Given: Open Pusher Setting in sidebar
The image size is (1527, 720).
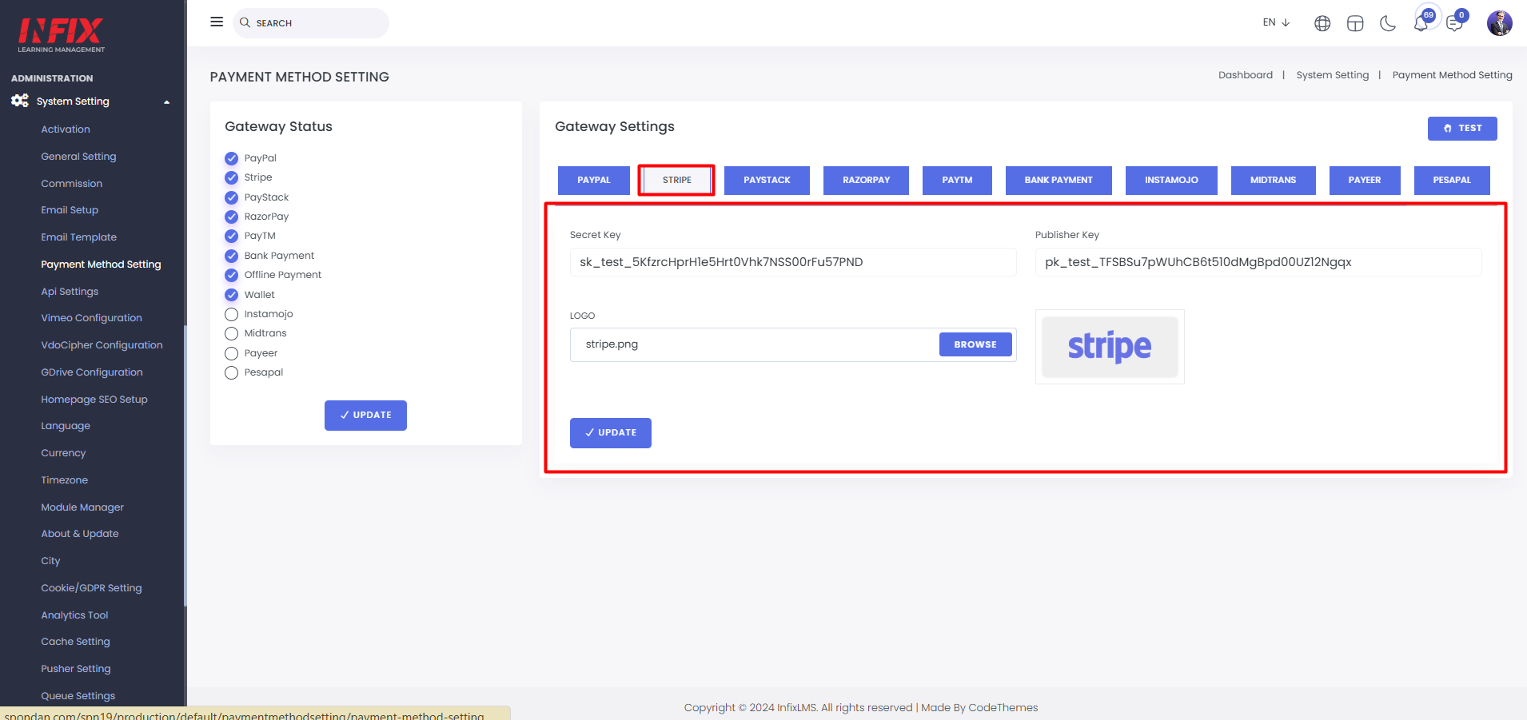Looking at the screenshot, I should (76, 669).
